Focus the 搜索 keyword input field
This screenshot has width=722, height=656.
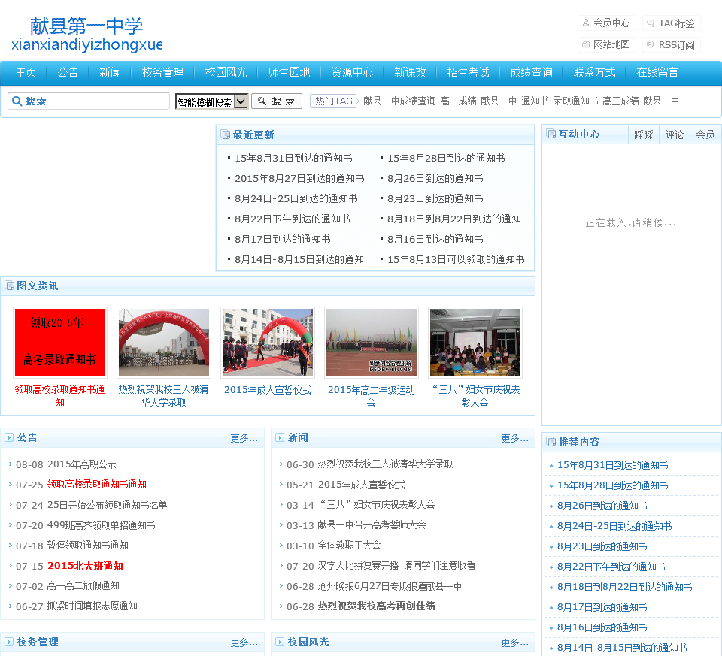89,101
